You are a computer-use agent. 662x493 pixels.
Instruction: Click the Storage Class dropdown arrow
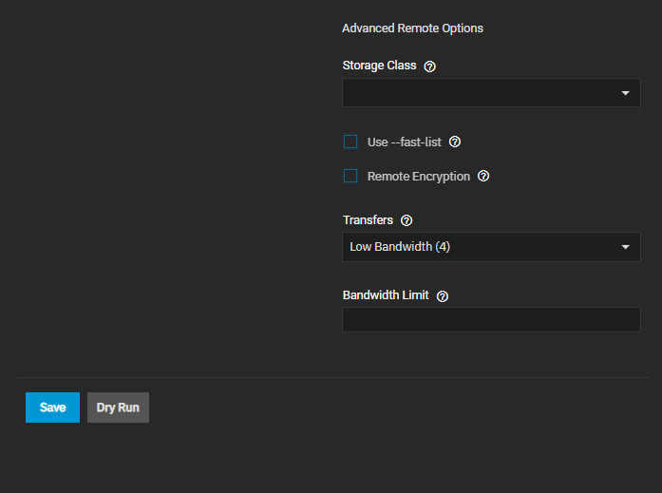pos(625,93)
